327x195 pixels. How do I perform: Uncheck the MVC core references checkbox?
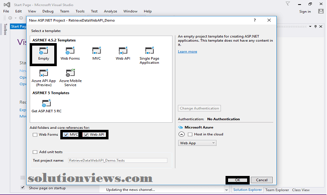(x=66, y=135)
